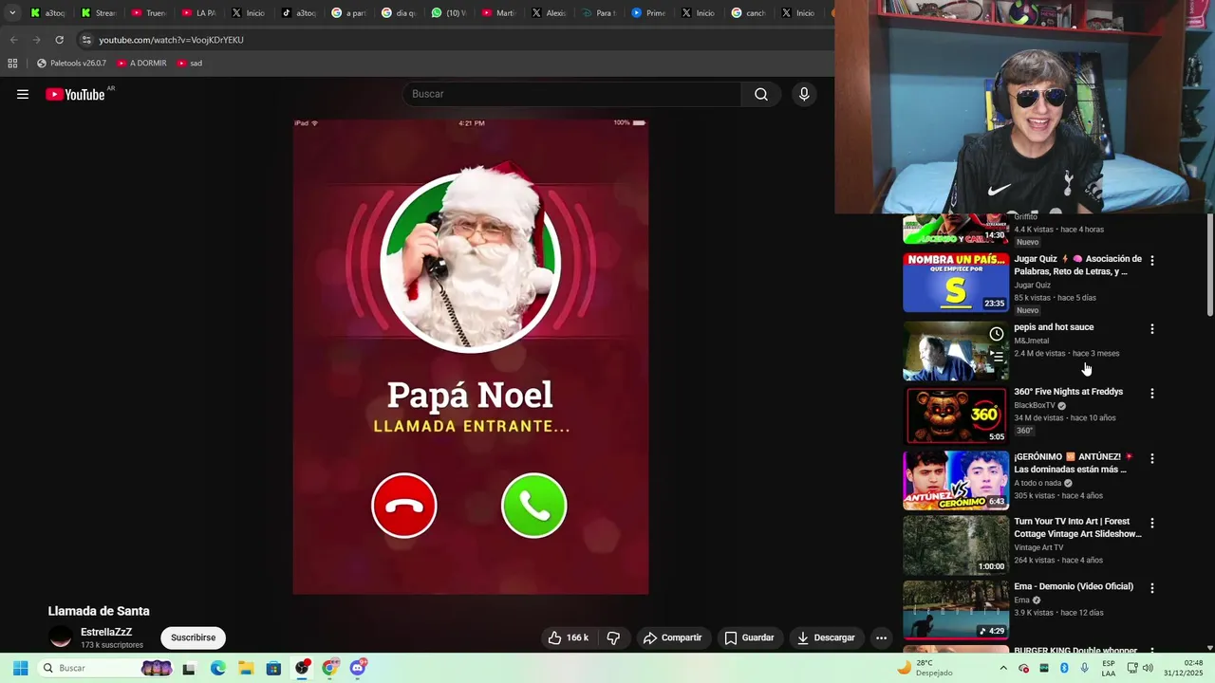Open the sad bookmark
The height and width of the screenshot is (683, 1215).
pos(190,63)
